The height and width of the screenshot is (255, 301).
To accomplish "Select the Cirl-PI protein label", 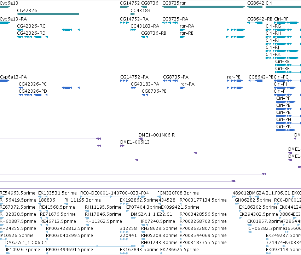I will coord(280,91).
